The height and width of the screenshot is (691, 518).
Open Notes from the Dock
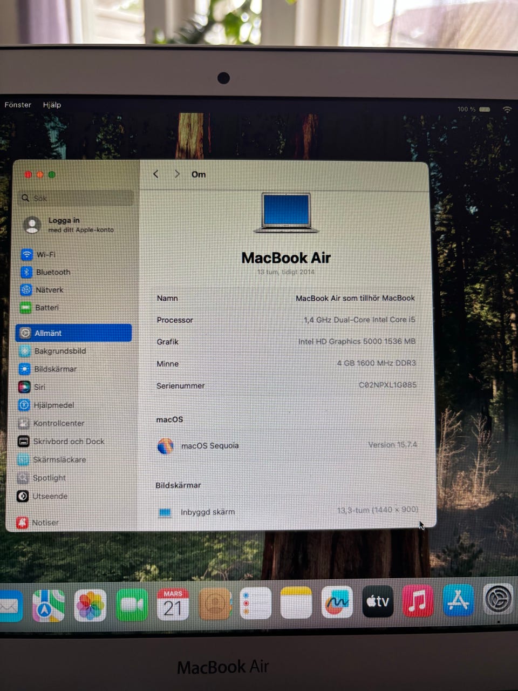pyautogui.click(x=296, y=602)
